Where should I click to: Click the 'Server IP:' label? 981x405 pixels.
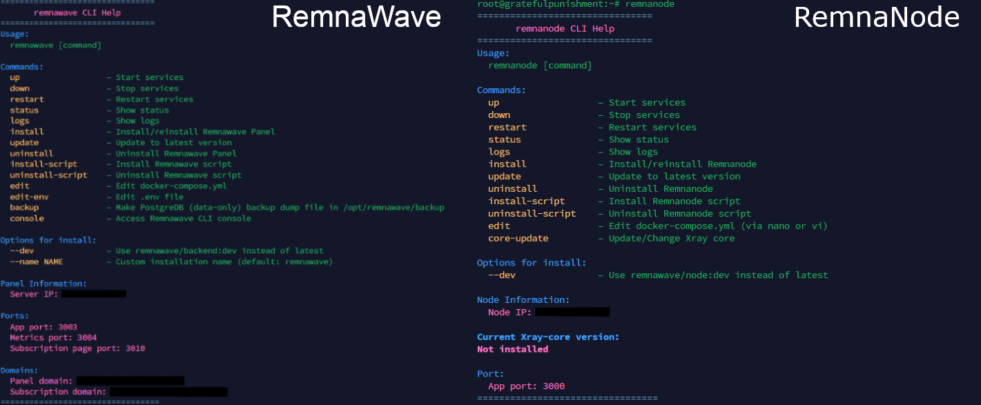[x=34, y=295]
